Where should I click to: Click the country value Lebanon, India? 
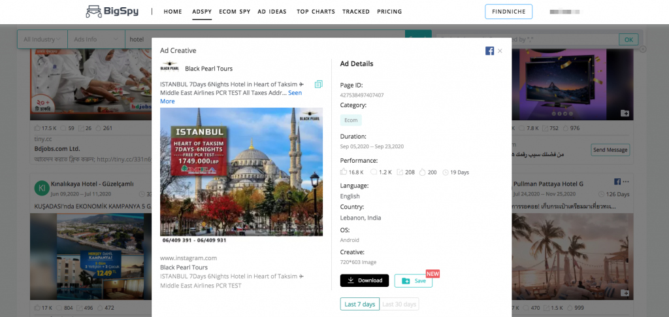pos(361,218)
